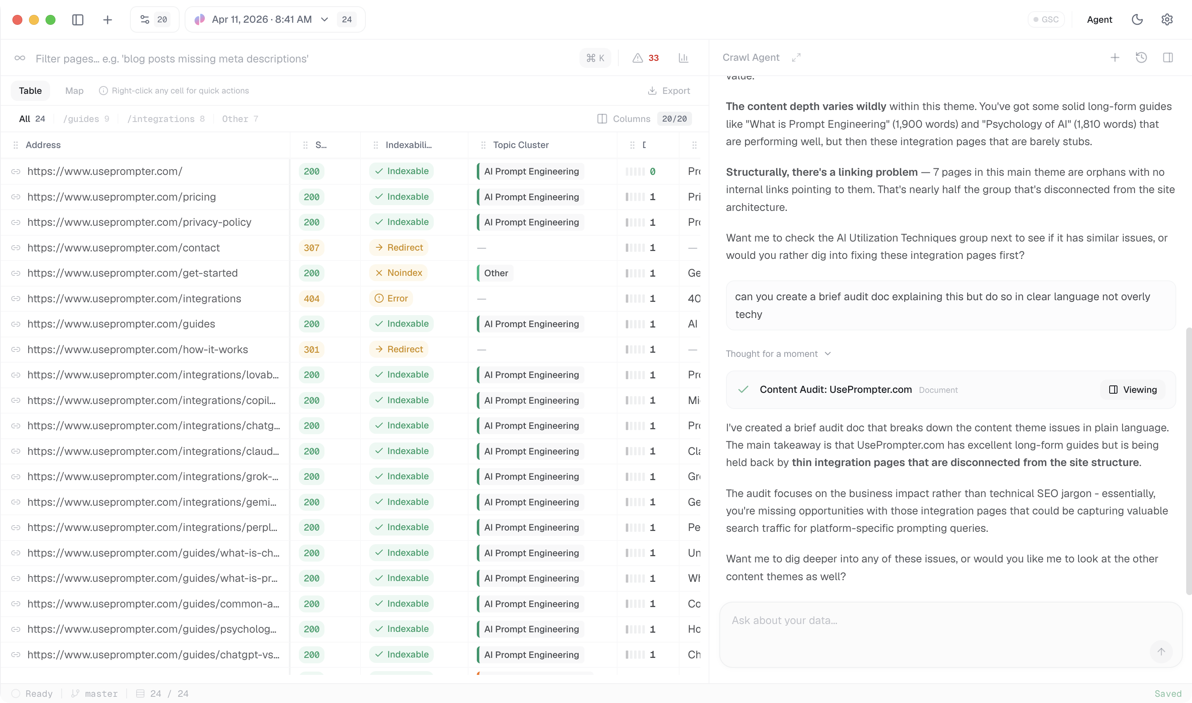Click the document checkmark icon
Image resolution: width=1192 pixels, height=703 pixels.
pos(743,390)
